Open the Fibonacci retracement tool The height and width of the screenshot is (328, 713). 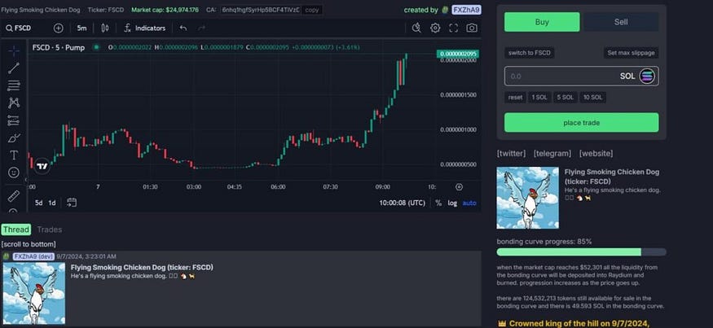pyautogui.click(x=14, y=85)
